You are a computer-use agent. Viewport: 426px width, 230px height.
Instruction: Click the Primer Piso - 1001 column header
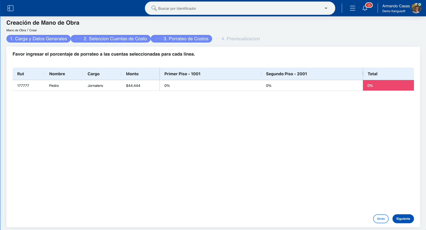(x=210, y=74)
